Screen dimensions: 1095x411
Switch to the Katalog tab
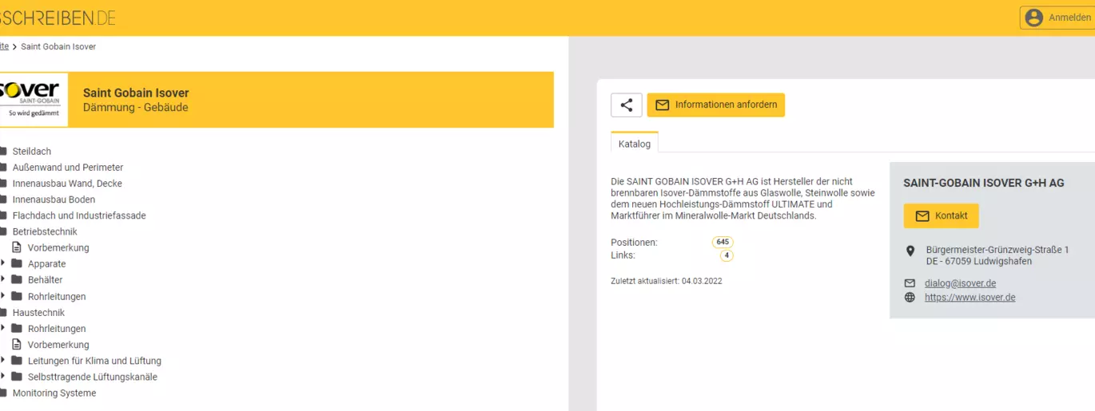635,144
